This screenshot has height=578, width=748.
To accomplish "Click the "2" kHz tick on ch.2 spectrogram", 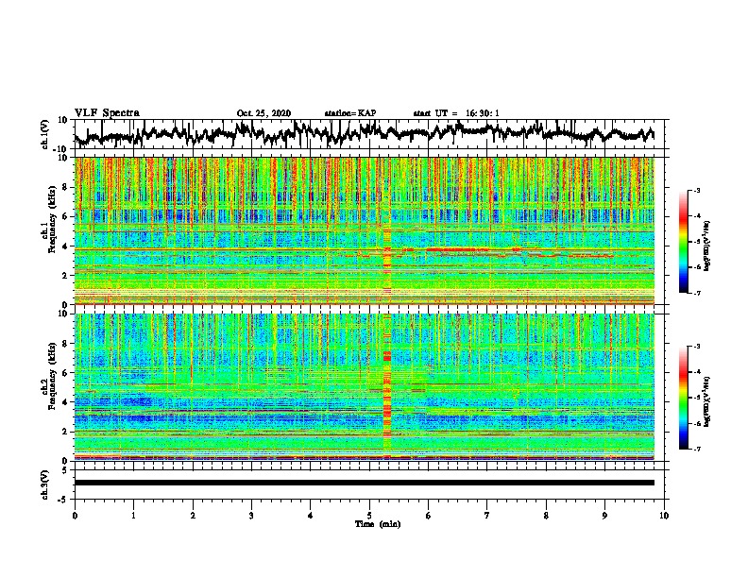I will tap(65, 432).
